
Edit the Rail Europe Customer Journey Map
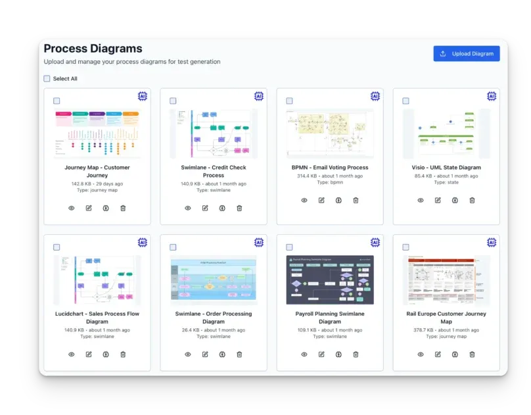tap(438, 354)
